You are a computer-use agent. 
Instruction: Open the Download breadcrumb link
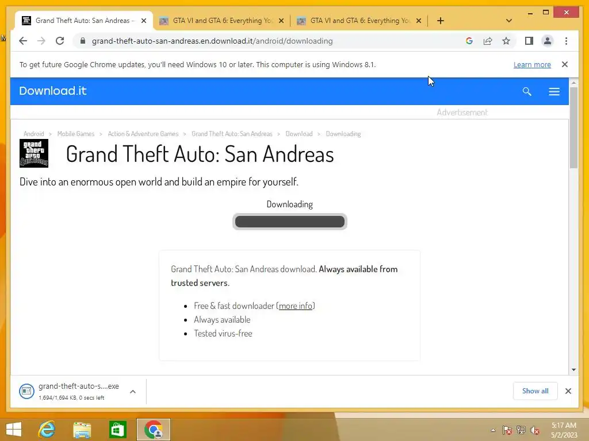[x=299, y=134]
